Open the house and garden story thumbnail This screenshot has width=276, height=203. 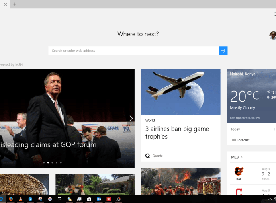click(95, 185)
